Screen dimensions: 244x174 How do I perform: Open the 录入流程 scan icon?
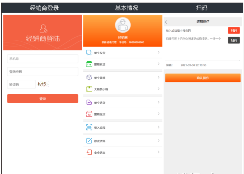coord(89,128)
